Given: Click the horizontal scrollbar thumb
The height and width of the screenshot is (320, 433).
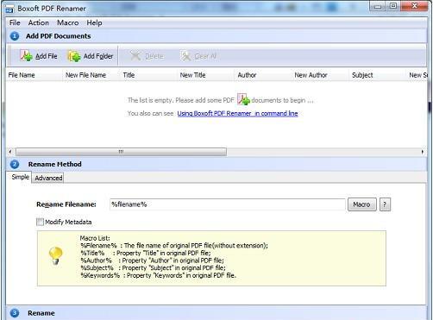Looking at the screenshot, I should (x=121, y=152).
